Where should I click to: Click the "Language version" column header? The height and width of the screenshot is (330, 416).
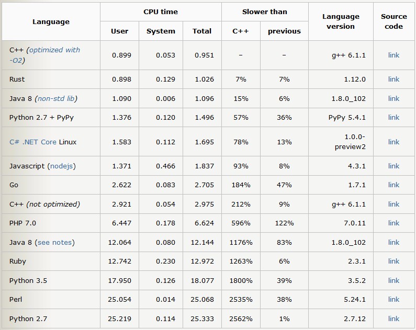[341, 21]
